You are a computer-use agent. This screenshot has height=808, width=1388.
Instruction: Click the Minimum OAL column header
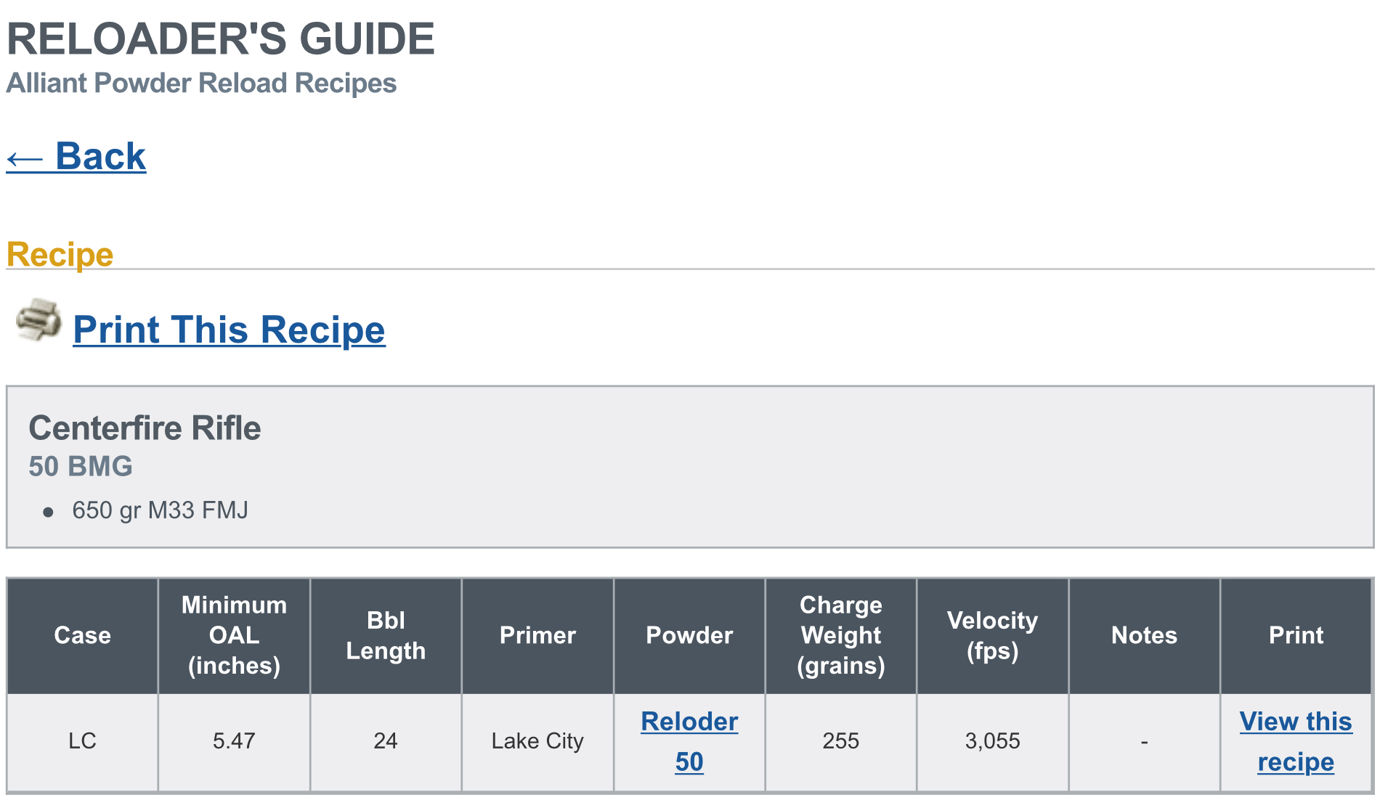pyautogui.click(x=234, y=635)
